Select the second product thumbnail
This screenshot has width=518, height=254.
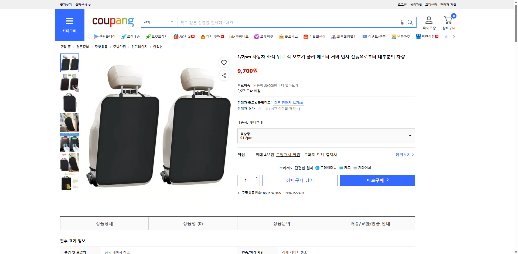pos(69,83)
